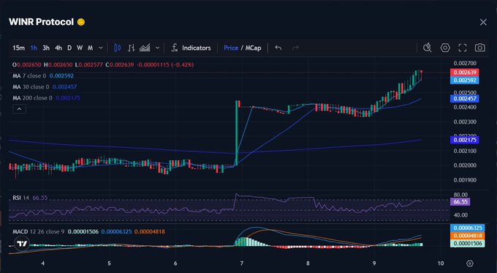497x273 pixels.
Task: Click the WINR Protocol title
Action: (41, 22)
